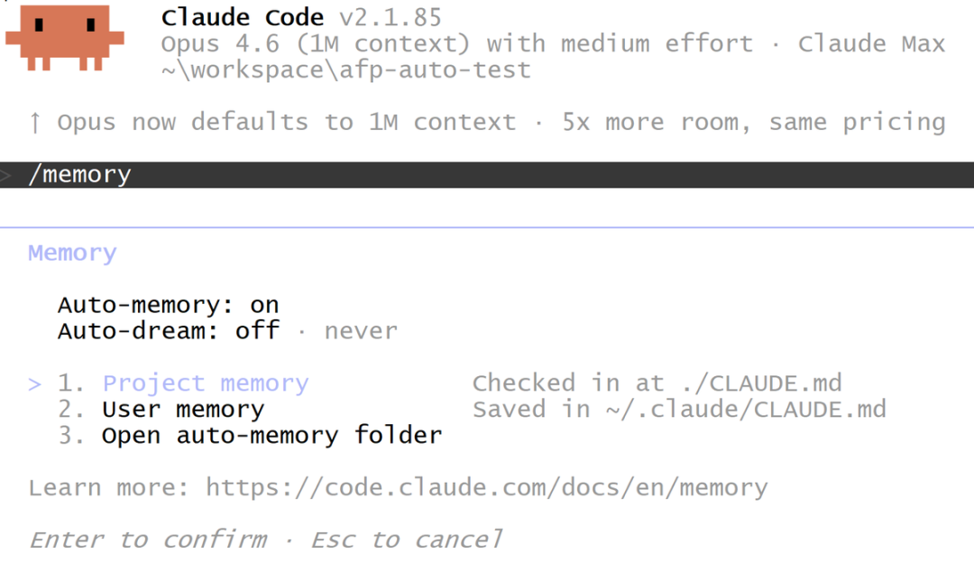
Task: Click the prompt chevron before /memory
Action: 5,175
